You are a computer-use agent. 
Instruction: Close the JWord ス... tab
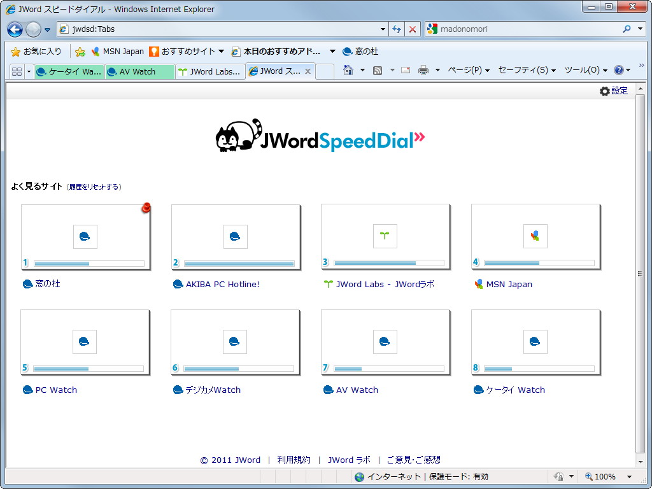tap(308, 71)
